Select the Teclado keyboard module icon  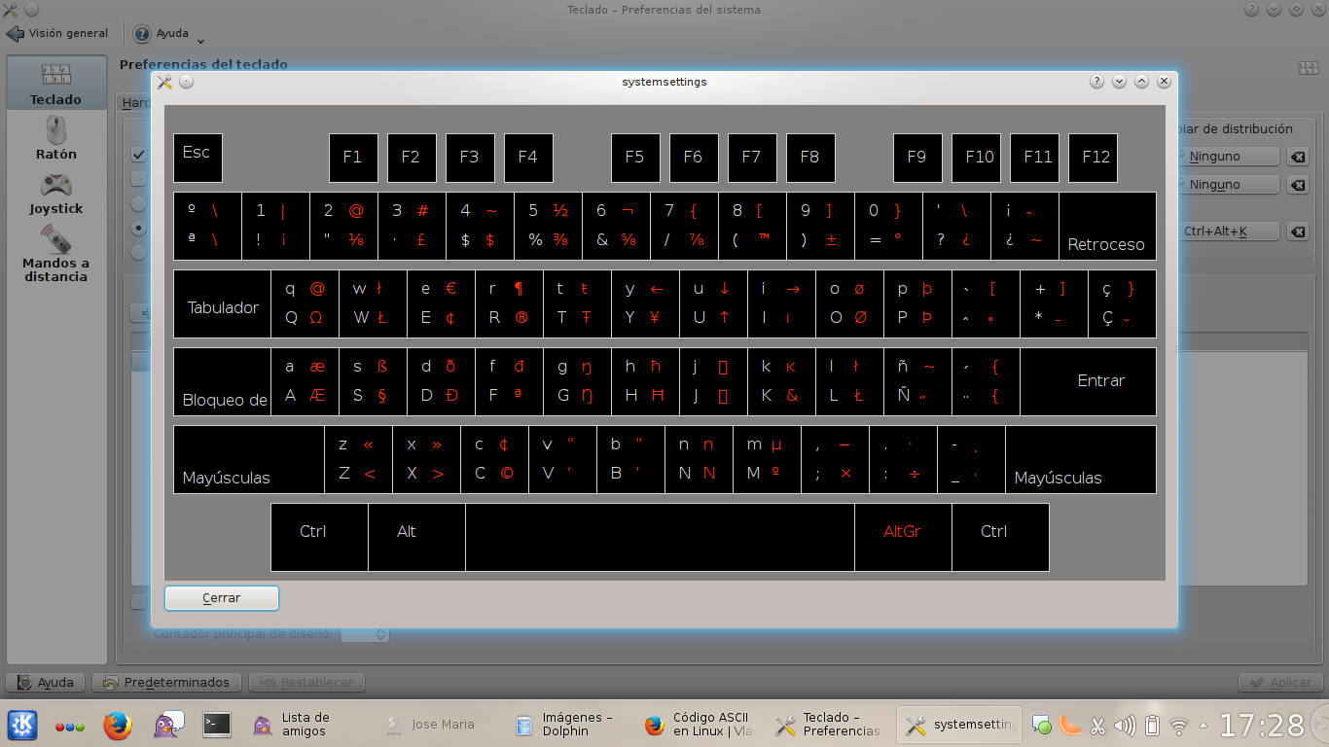click(x=55, y=83)
